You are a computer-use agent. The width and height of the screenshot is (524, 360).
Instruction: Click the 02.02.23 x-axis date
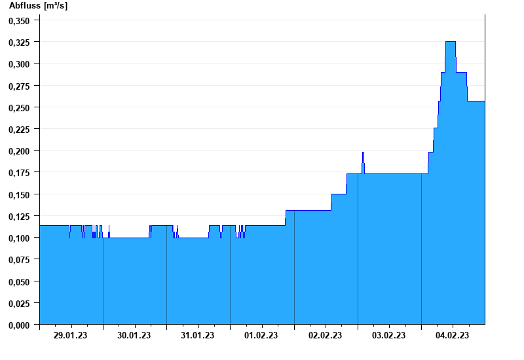325,336
